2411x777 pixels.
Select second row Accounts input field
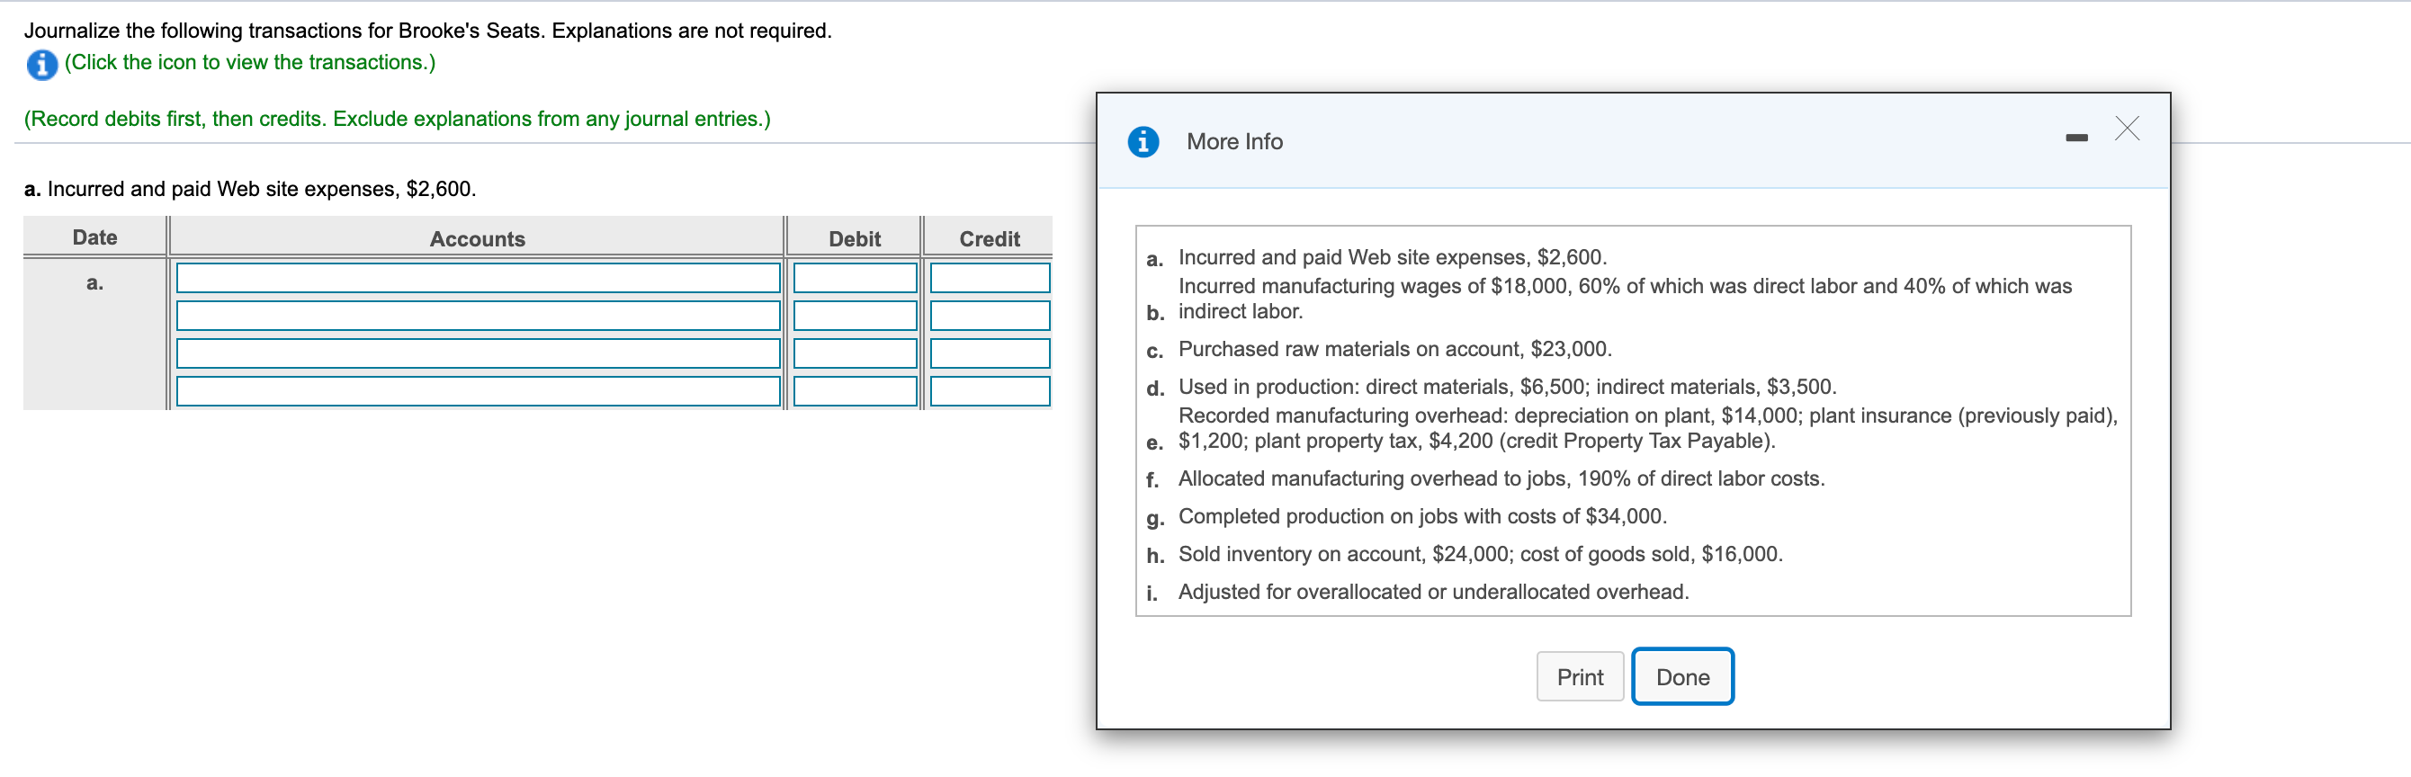479,316
